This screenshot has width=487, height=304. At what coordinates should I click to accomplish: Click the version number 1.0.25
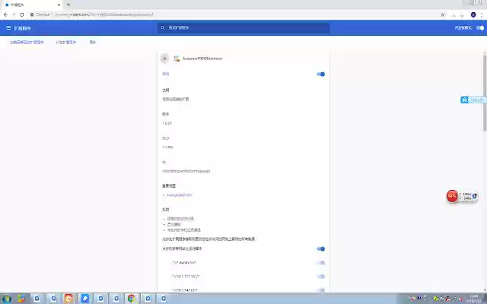tap(167, 123)
